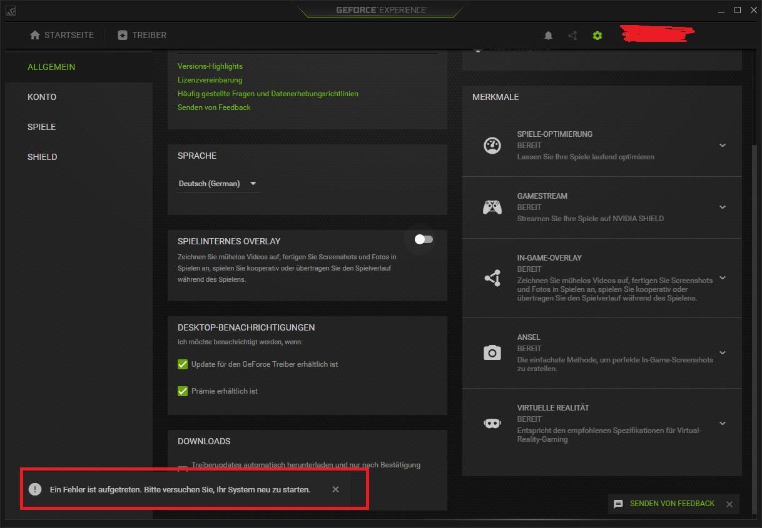
Task: Click the error text Ein Fehler ist aufgetreten
Action: [x=180, y=489]
